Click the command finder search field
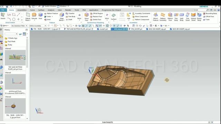The image size is (221, 124). [x=200, y=10]
